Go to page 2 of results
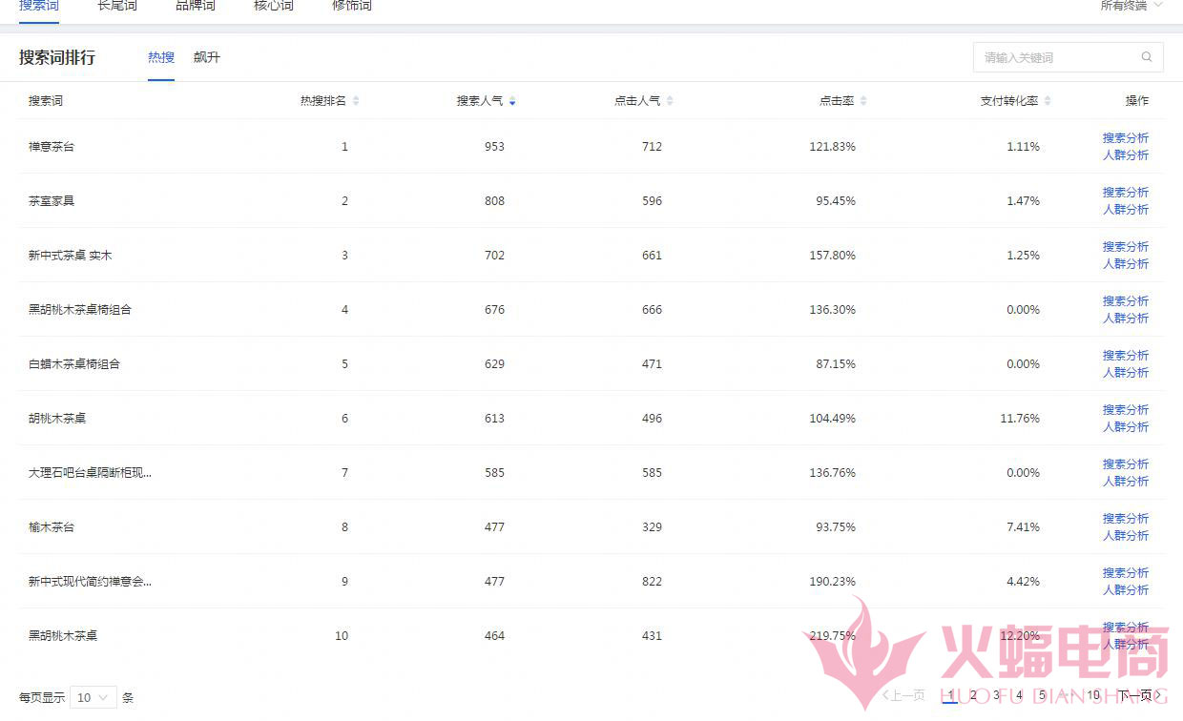This screenshot has width=1183, height=721. [x=973, y=695]
